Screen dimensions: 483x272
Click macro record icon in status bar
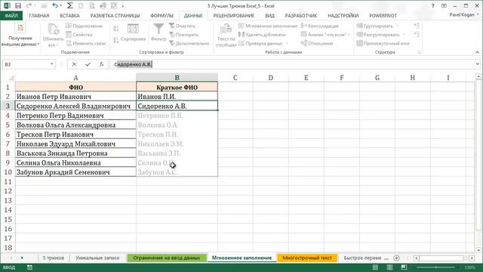point(29,267)
